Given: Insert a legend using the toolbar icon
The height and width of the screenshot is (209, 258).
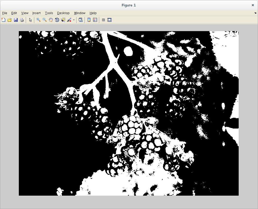Looking at the screenshot, I should pyautogui.click(x=95, y=20).
